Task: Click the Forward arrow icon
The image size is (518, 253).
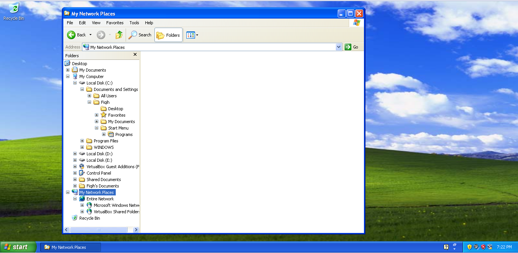Action: tap(101, 35)
